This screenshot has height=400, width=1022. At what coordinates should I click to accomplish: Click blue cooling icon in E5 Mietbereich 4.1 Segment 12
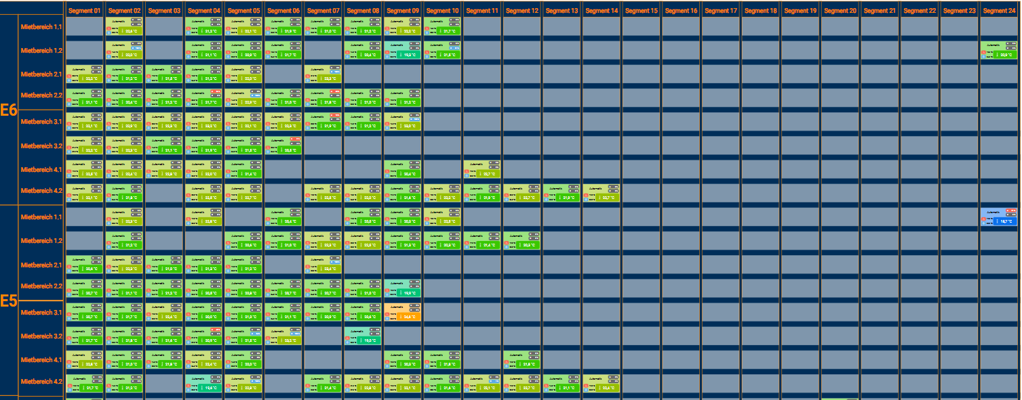507,366
